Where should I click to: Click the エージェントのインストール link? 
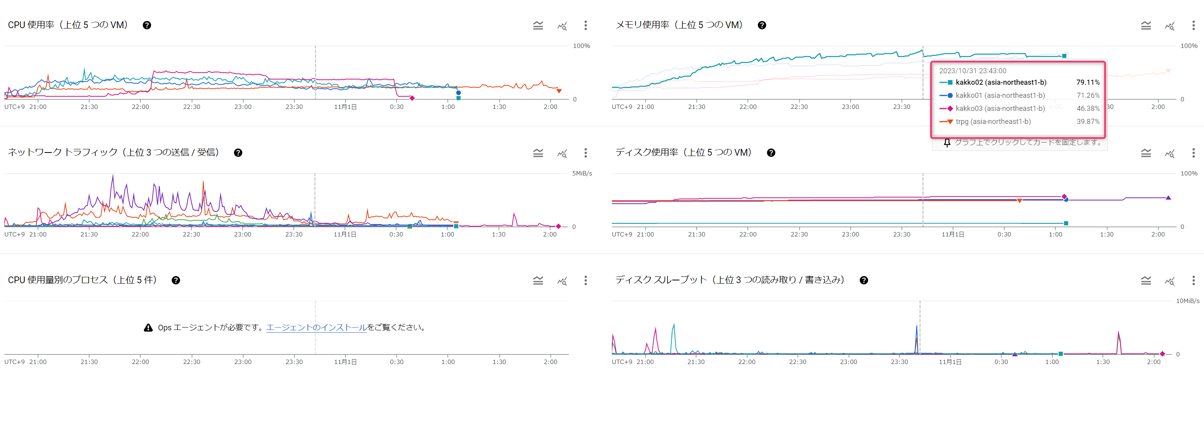(x=316, y=327)
